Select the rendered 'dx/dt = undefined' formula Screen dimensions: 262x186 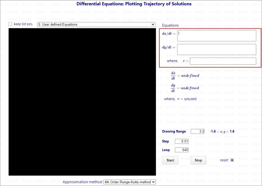[x=185, y=76]
